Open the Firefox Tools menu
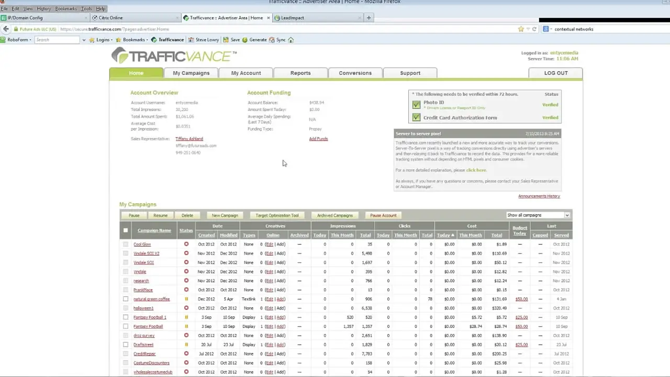This screenshot has width=670, height=377. pyautogui.click(x=86, y=9)
